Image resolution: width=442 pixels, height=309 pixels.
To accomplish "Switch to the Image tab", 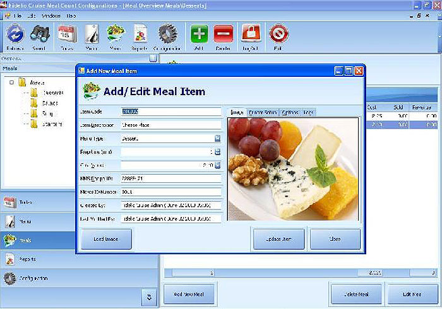I will (237, 112).
